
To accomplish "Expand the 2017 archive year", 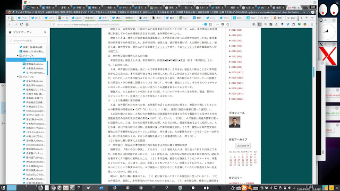I will point(230,30).
